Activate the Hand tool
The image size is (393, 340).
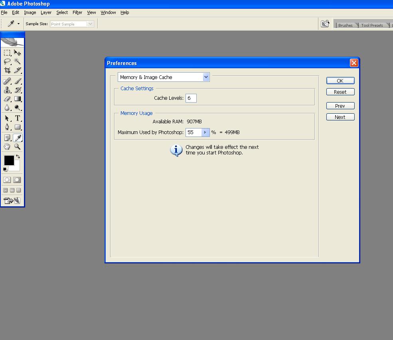pyautogui.click(x=7, y=147)
